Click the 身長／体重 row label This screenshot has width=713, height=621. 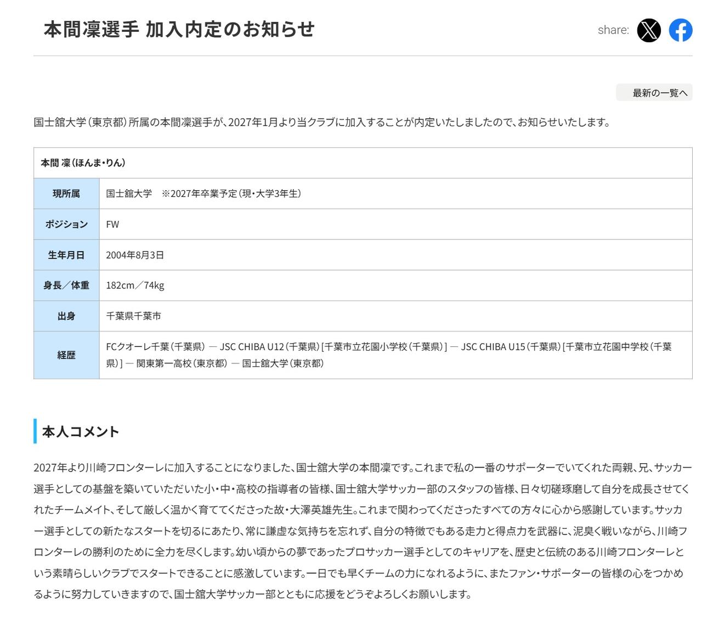(66, 286)
